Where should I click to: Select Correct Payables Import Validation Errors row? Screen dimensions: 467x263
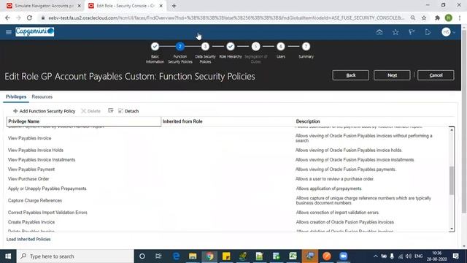pos(228,213)
